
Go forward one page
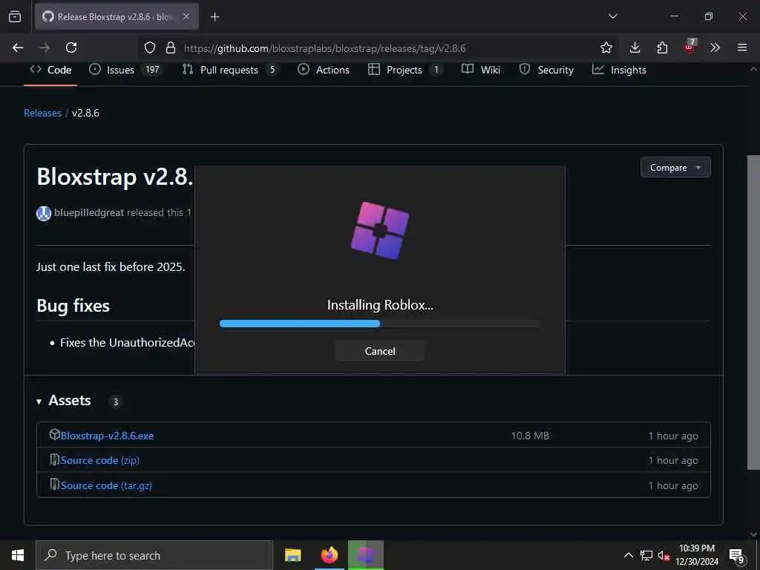click(x=45, y=47)
